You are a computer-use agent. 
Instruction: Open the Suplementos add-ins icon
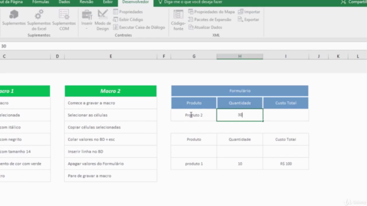click(14, 18)
